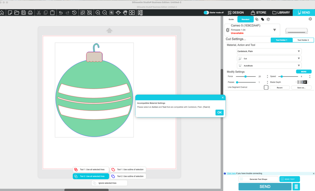Open the LIBRARY tab
This screenshot has height=191, width=315.
pos(281,13)
